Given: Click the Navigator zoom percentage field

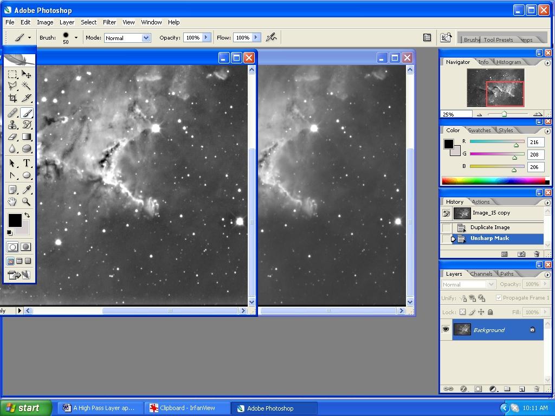Looking at the screenshot, I should (456, 114).
